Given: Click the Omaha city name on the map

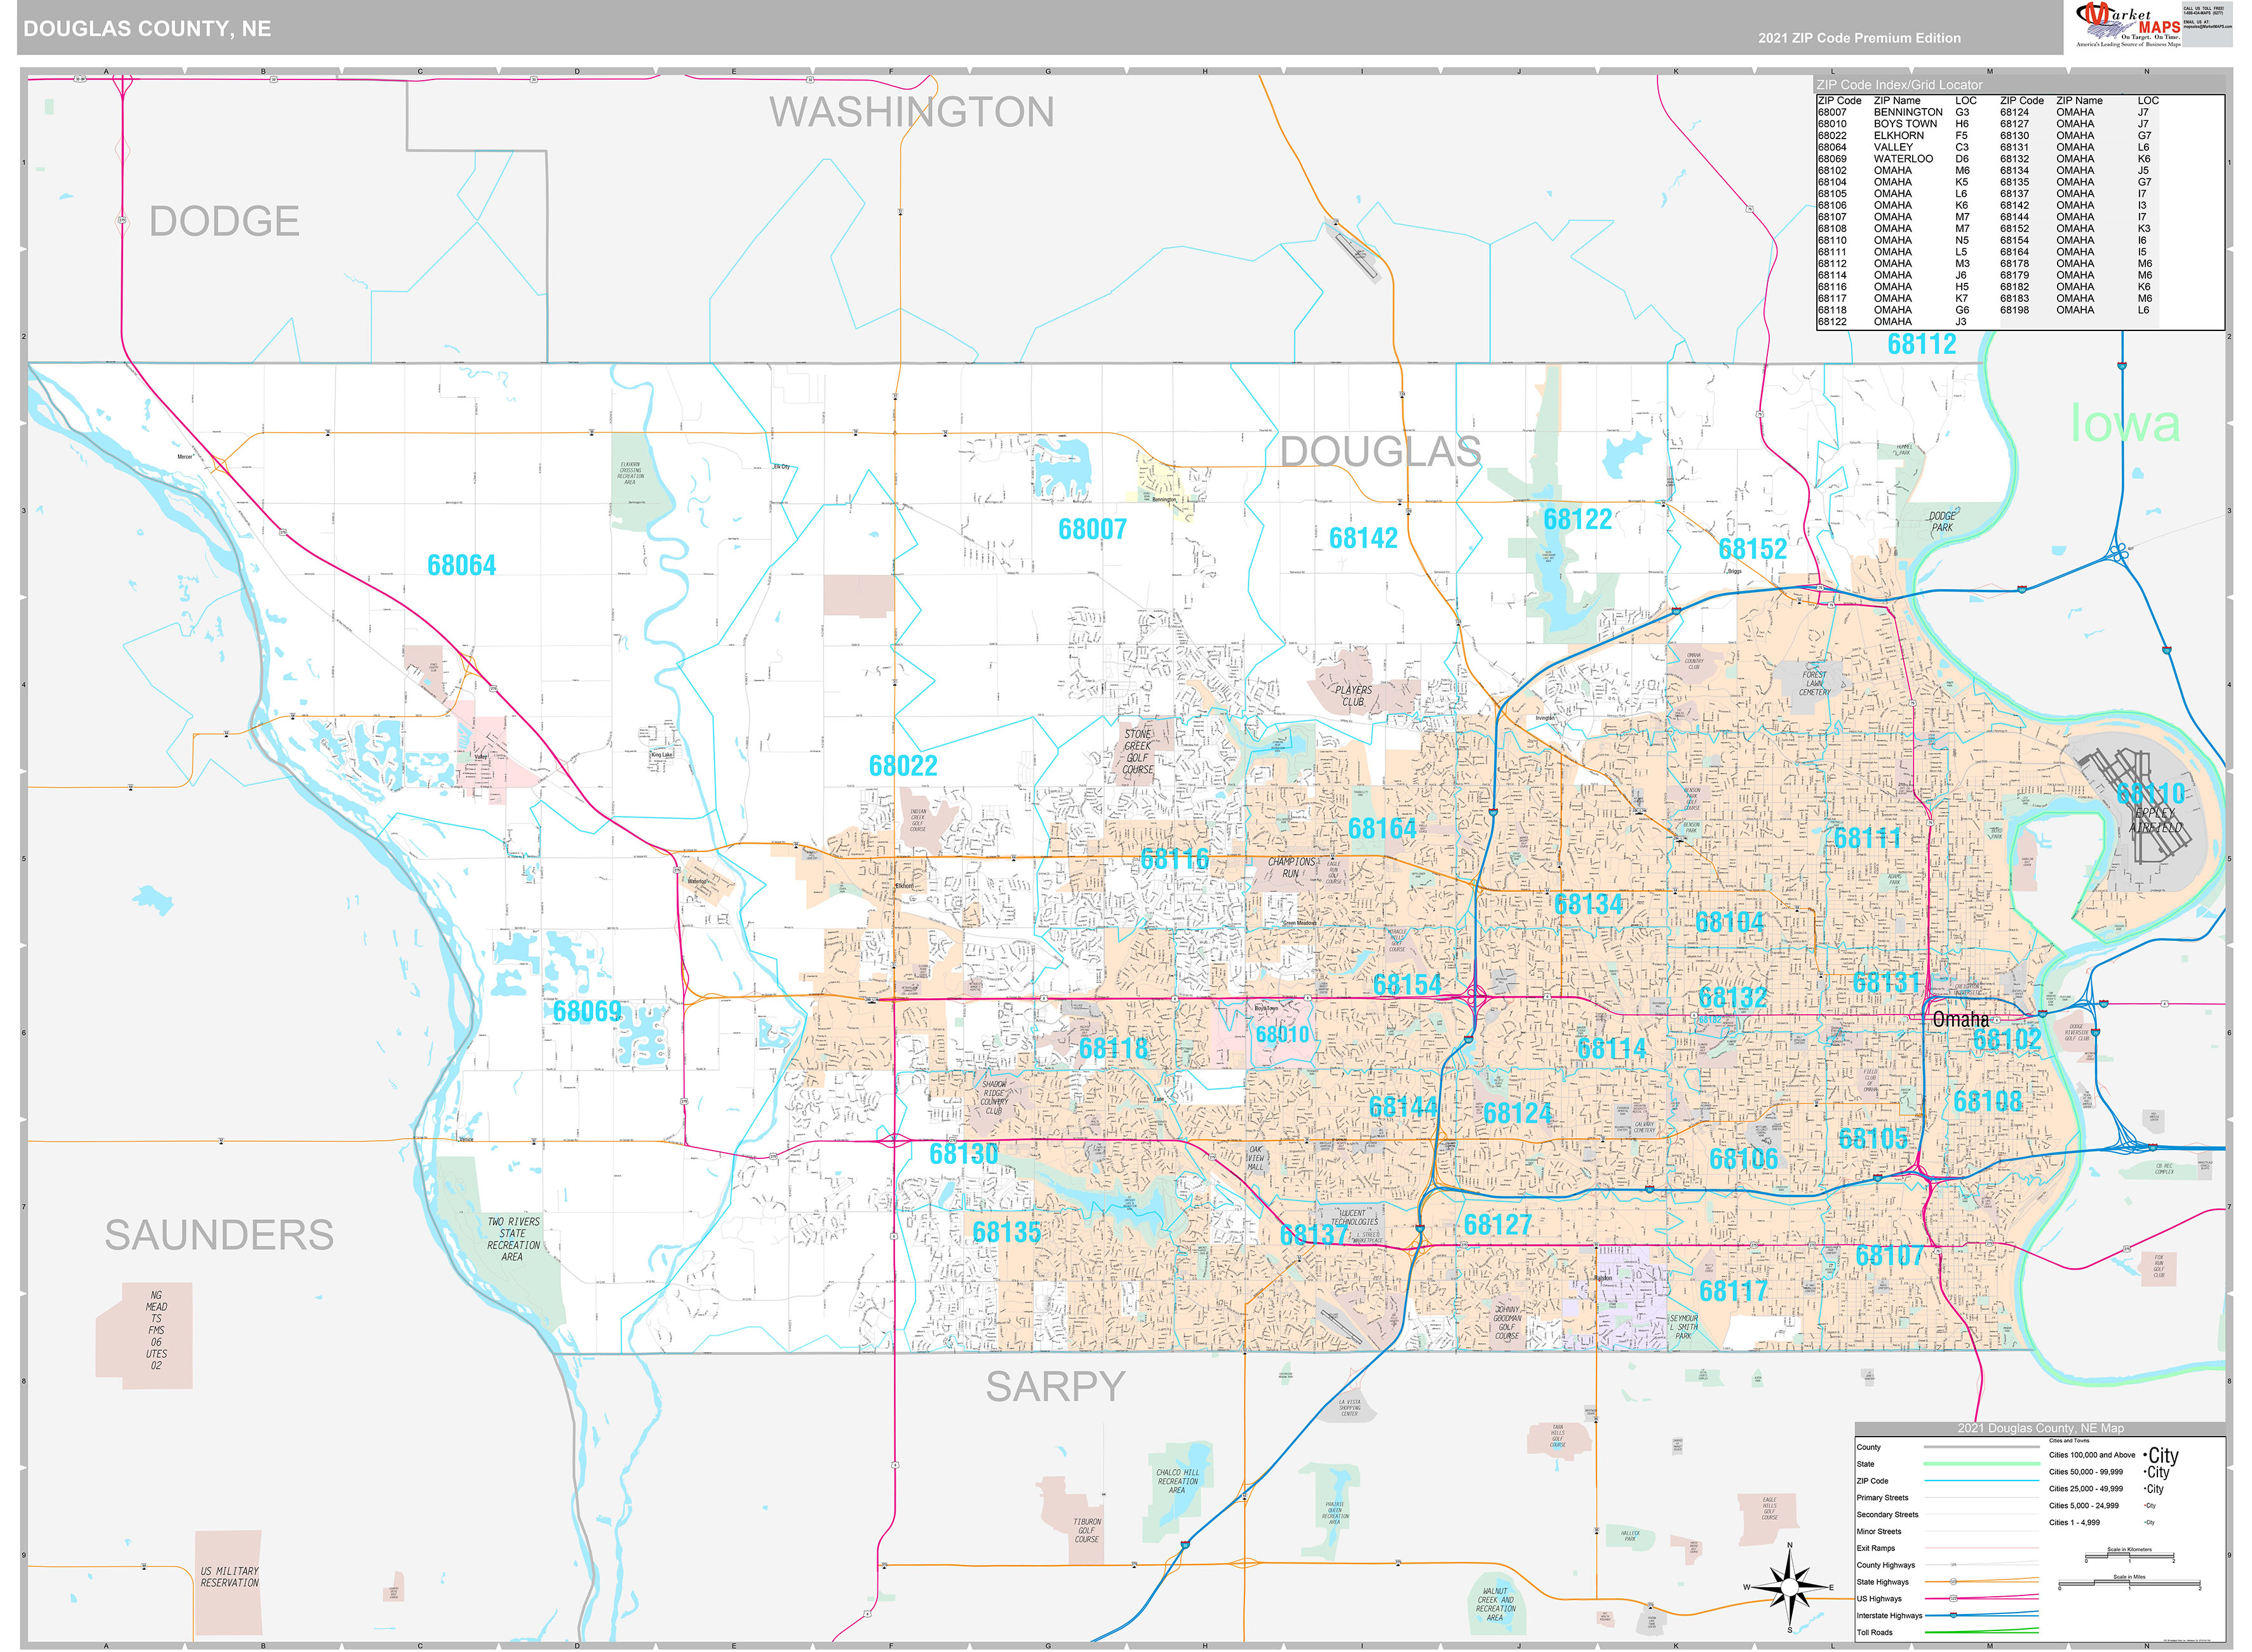Looking at the screenshot, I should [x=1960, y=1020].
